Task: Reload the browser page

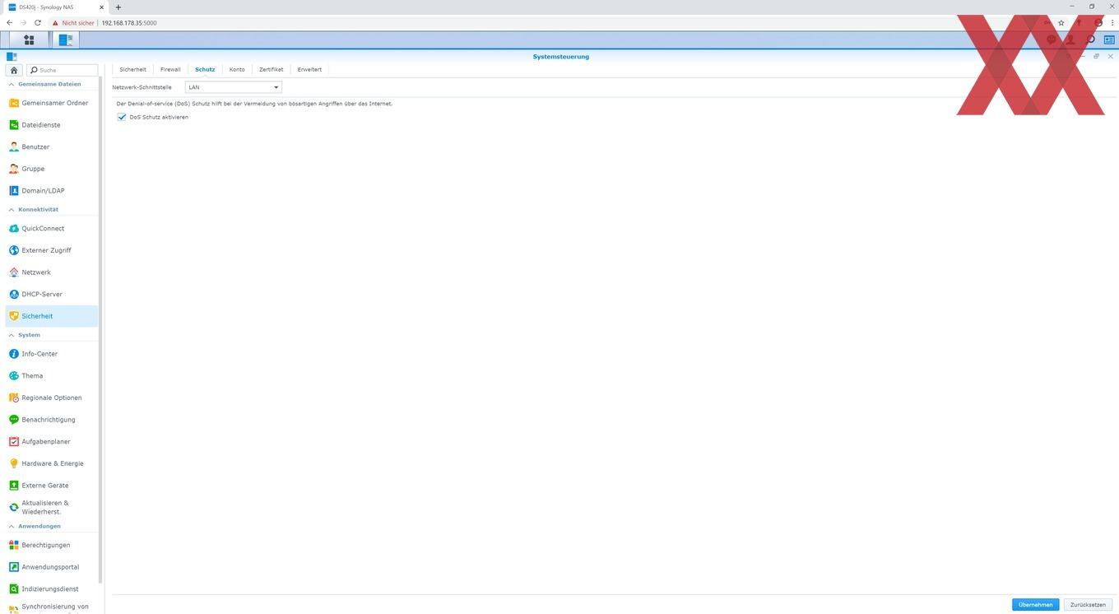Action: tap(38, 23)
